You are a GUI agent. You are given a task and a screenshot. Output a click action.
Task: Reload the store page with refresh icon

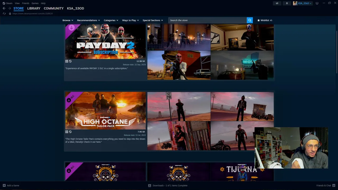[x=4, y=13]
